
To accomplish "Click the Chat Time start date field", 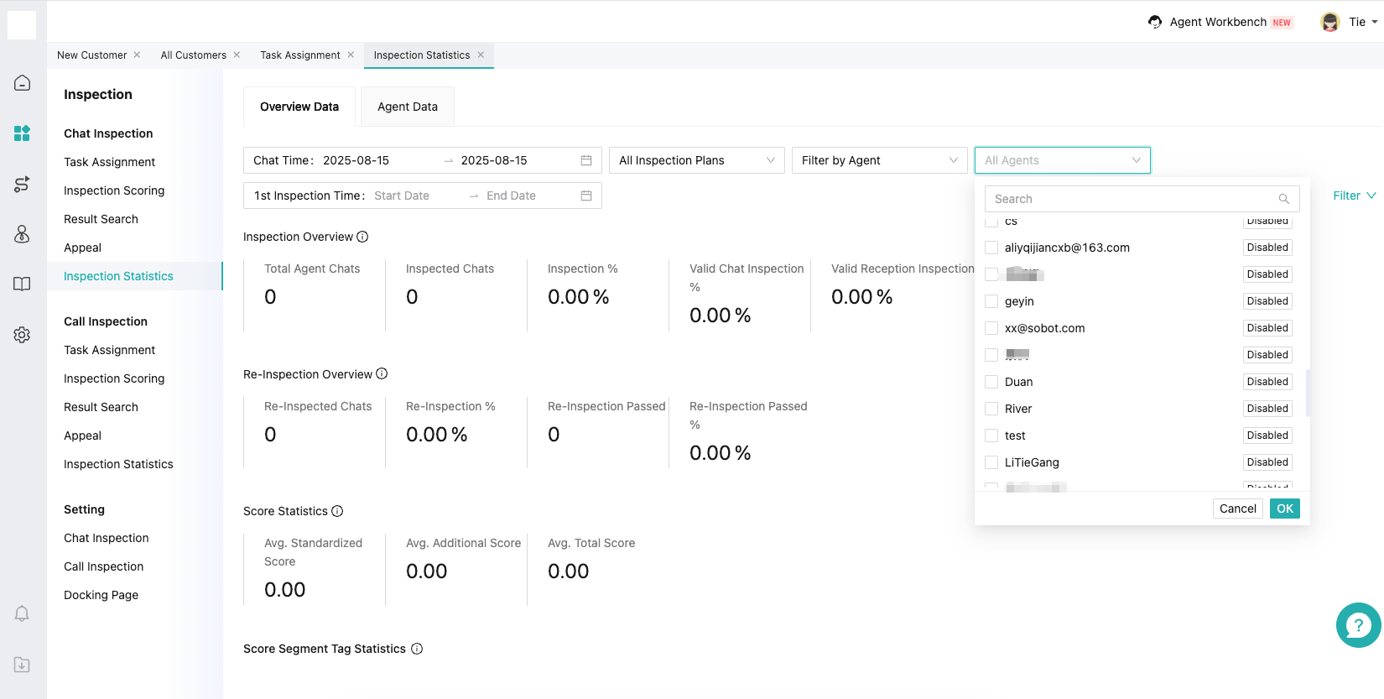I will [x=356, y=160].
